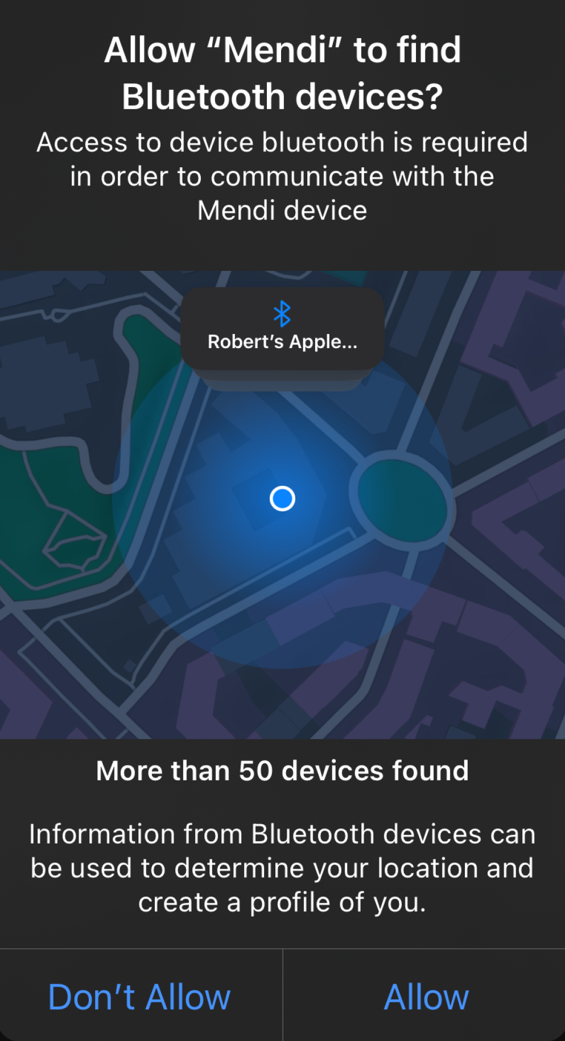The image size is (565, 1041).
Task: Tap the blue current-location dot
Action: point(282,499)
